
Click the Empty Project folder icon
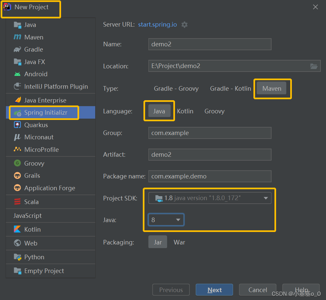17,271
